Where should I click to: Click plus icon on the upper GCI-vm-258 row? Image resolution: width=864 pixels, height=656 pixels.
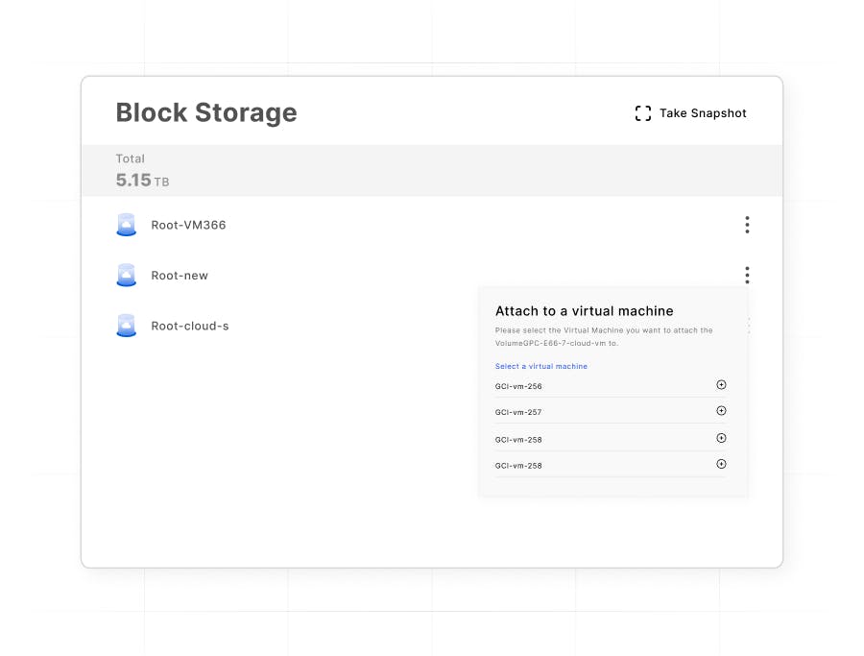pyautogui.click(x=721, y=438)
